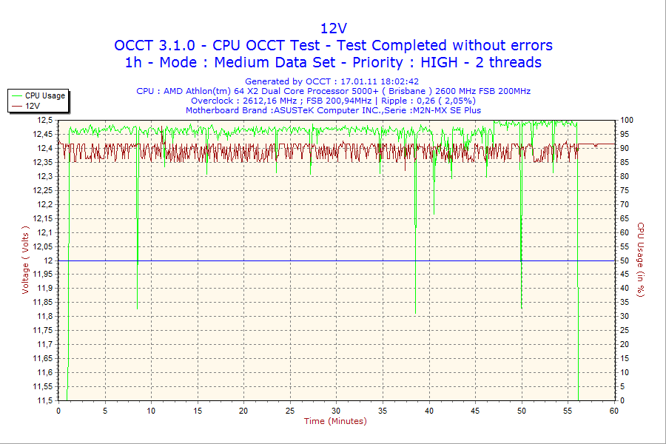Click the '11,5' voltage axis value

45,400
